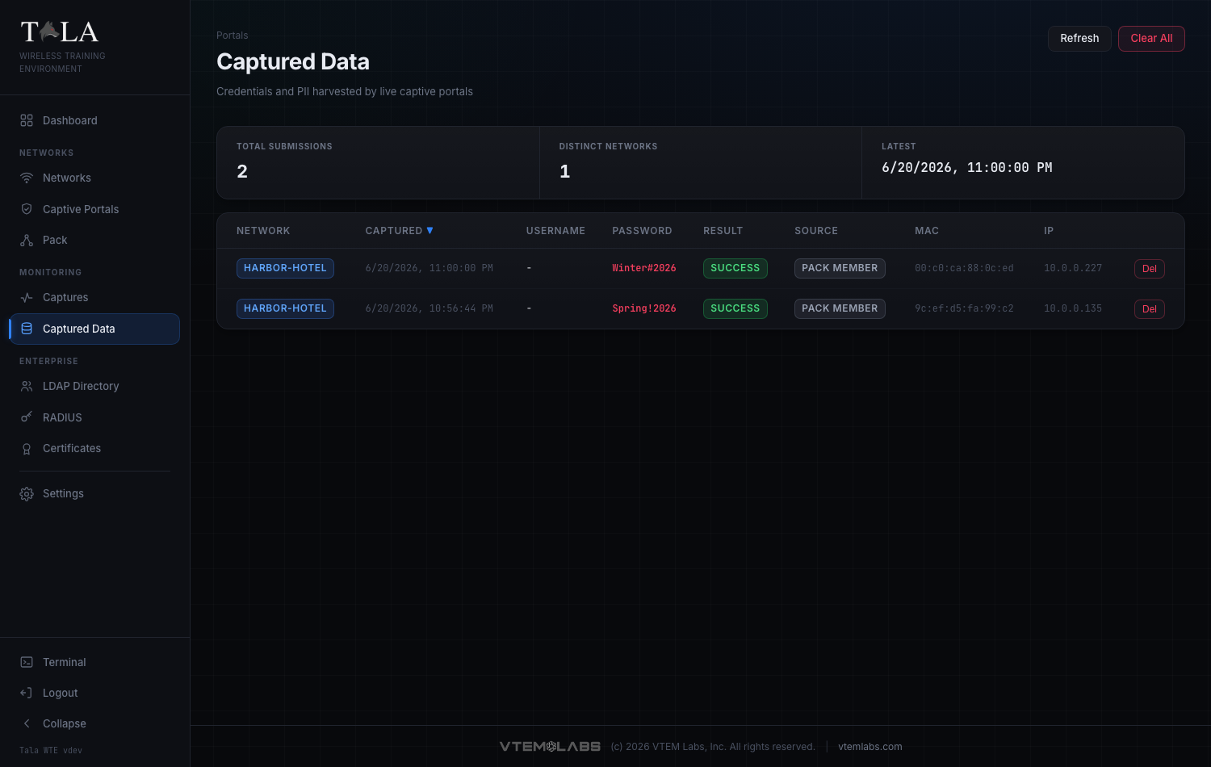This screenshot has height=767, width=1211.
Task: Go to Networks in sidebar
Action: click(x=94, y=178)
